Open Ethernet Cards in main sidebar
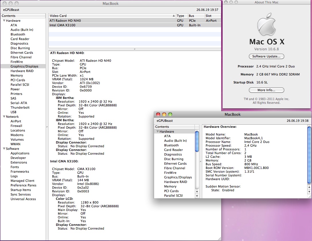 click(x=22, y=52)
